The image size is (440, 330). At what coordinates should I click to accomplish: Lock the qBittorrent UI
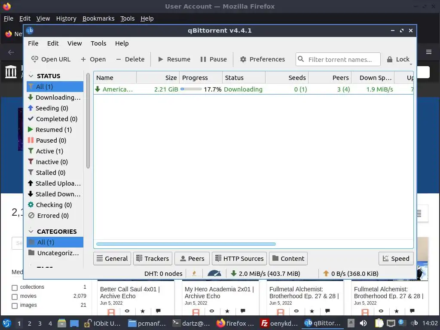[x=398, y=59]
